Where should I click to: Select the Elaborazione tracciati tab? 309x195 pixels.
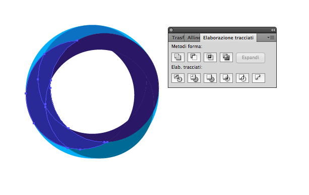(228, 37)
